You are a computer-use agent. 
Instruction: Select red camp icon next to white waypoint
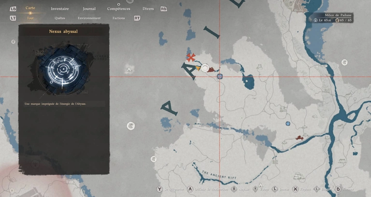(211, 70)
